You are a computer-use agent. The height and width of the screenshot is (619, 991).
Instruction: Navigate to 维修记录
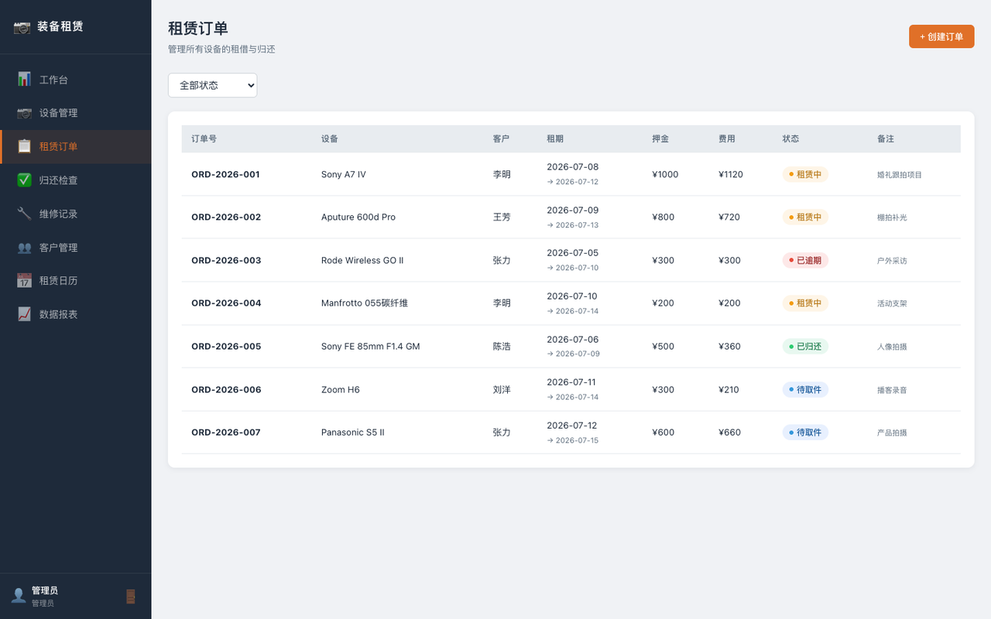76,214
